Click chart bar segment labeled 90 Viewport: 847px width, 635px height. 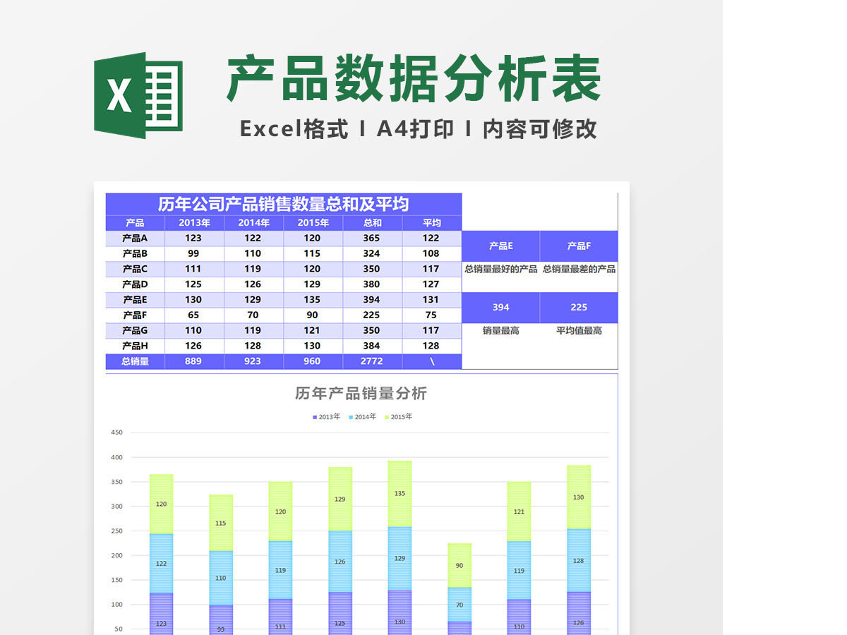[x=459, y=565]
